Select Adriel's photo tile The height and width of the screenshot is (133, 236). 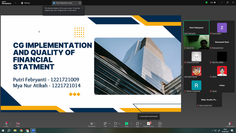222,71
